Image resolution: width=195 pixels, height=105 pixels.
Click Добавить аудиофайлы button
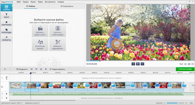57,44
